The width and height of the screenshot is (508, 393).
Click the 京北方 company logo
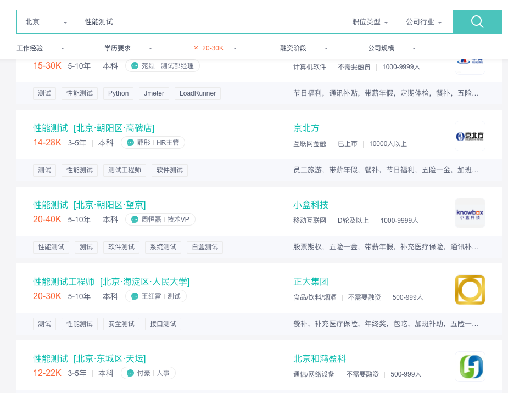click(x=470, y=136)
